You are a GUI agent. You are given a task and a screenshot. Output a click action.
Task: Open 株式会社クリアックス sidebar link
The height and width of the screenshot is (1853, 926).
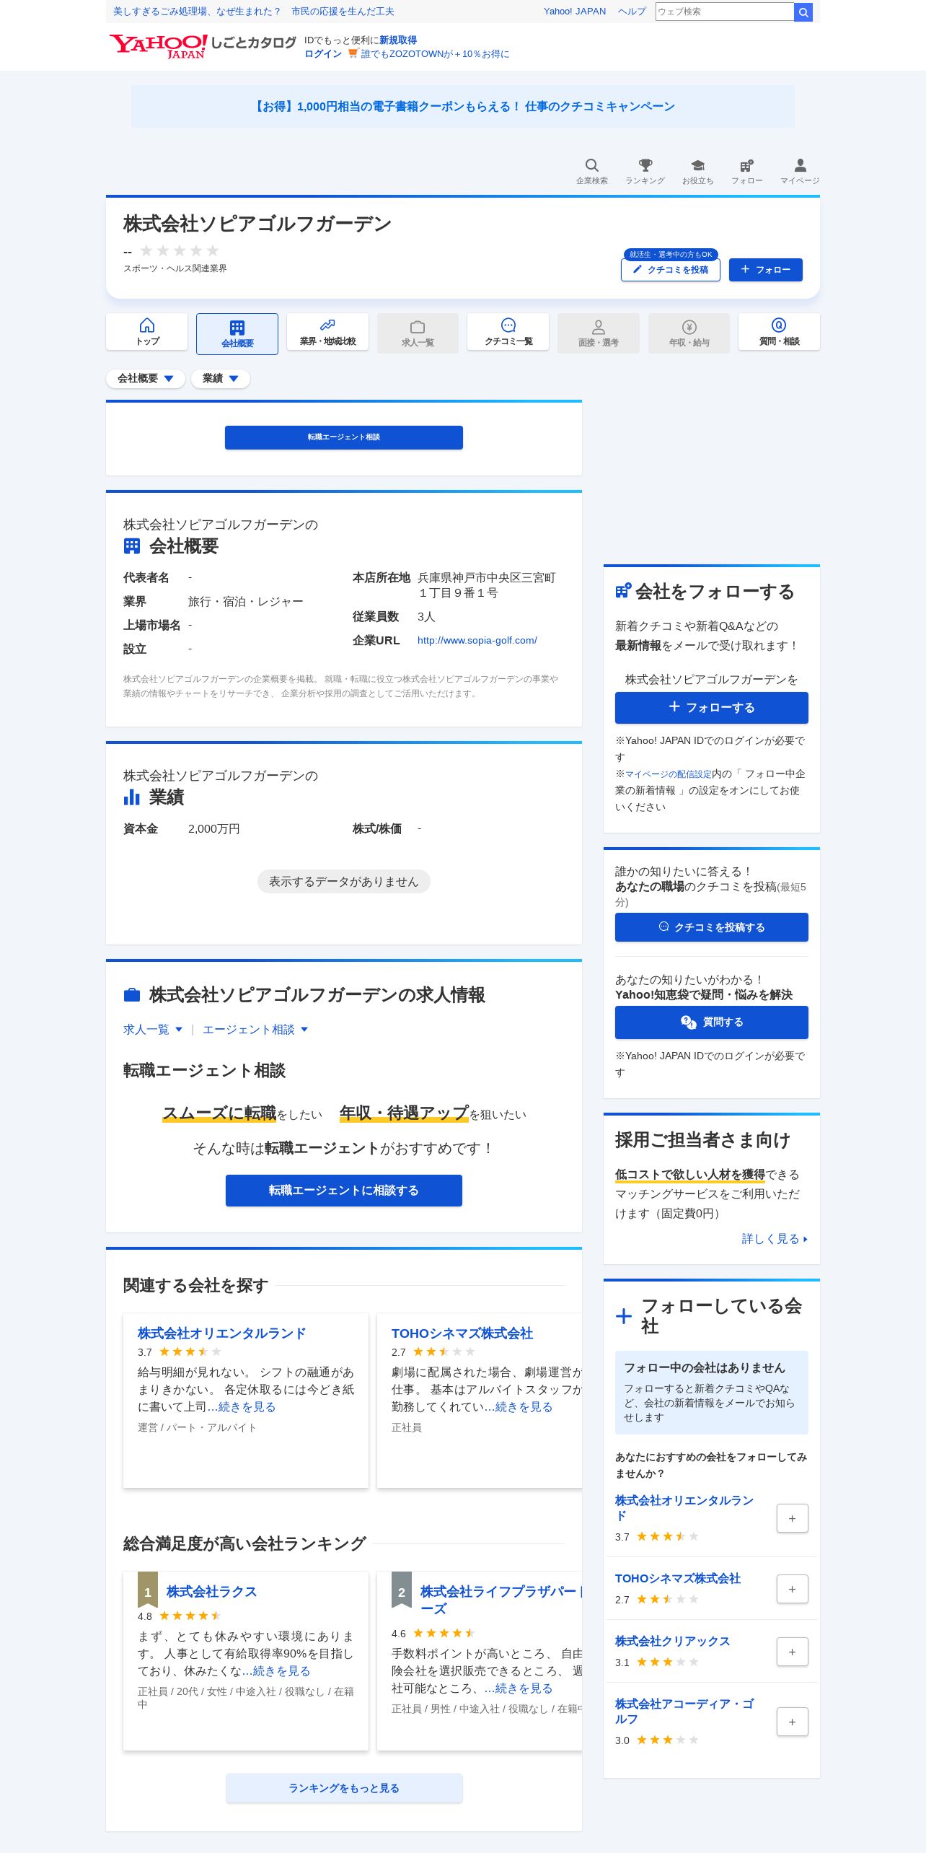[x=672, y=1642]
